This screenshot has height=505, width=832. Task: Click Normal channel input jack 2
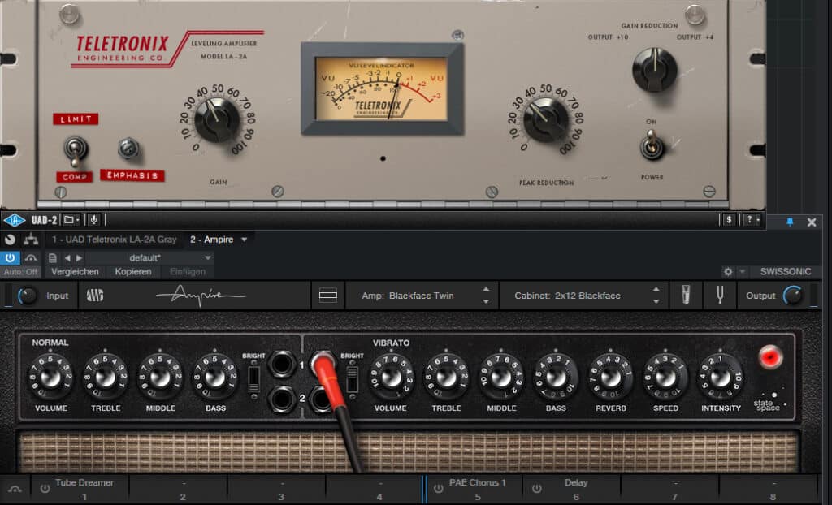coord(282,399)
